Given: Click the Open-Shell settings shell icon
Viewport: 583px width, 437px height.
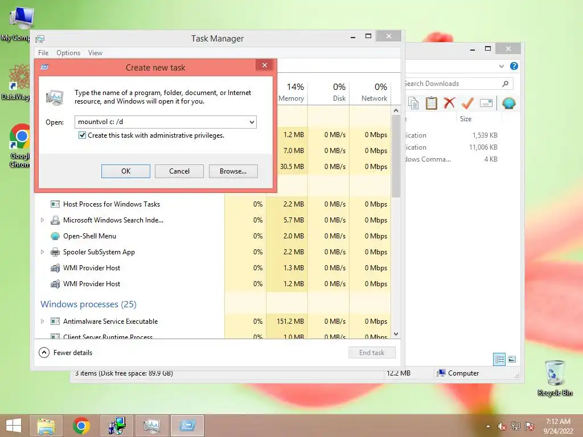Looking at the screenshot, I should coord(508,103).
